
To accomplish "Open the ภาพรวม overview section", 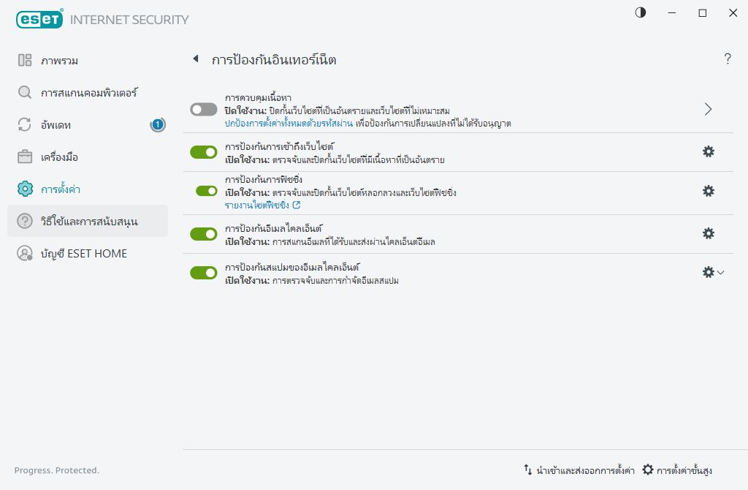I will coord(60,60).
